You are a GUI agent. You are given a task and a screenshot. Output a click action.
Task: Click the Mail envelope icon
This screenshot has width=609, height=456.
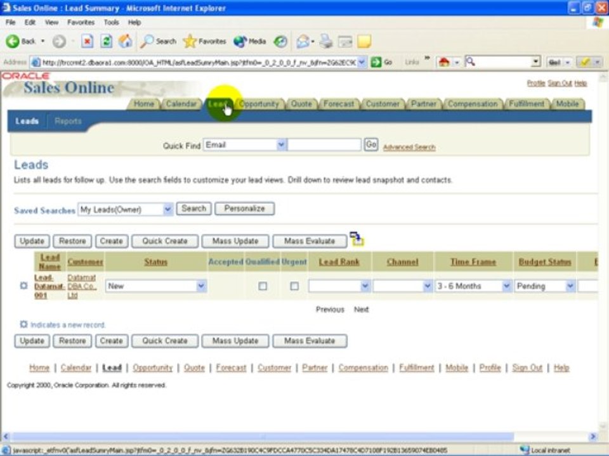pos(303,41)
